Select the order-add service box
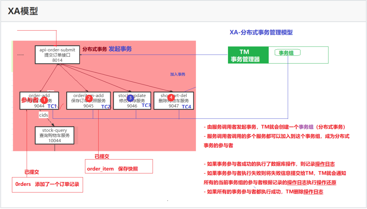 click(x=39, y=101)
